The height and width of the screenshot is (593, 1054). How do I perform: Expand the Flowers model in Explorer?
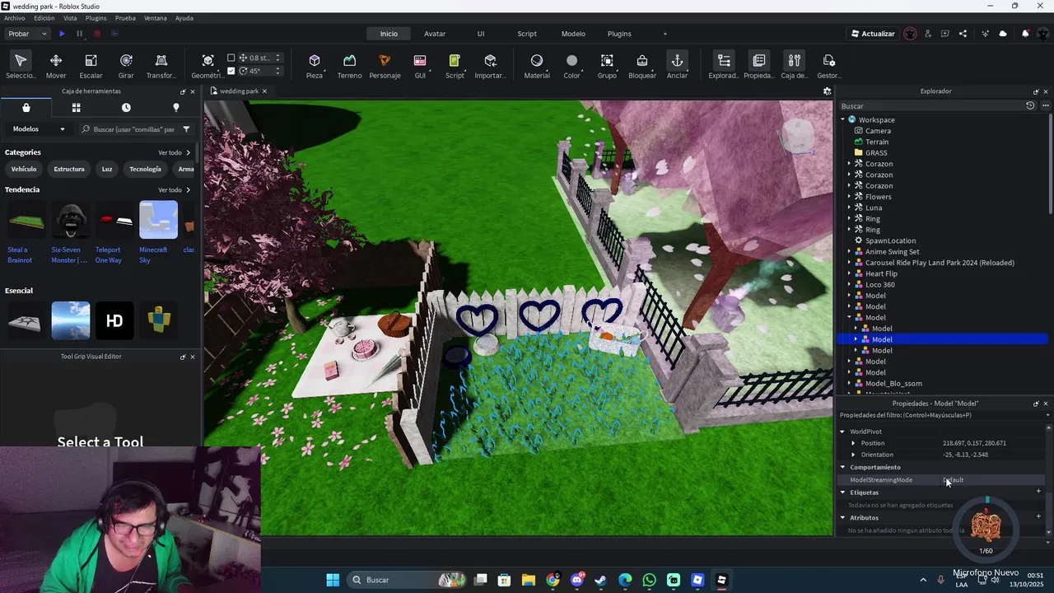pyautogui.click(x=849, y=197)
